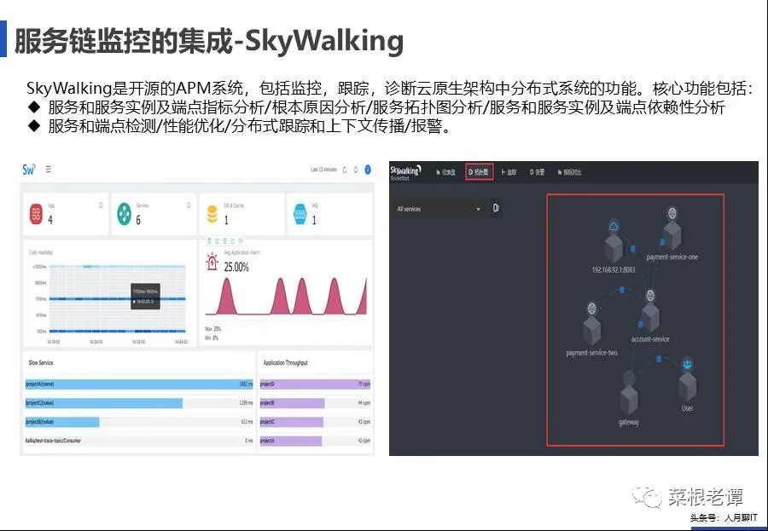
Task: Click the refresh icon next to Last 15 minutes
Action: click(345, 170)
